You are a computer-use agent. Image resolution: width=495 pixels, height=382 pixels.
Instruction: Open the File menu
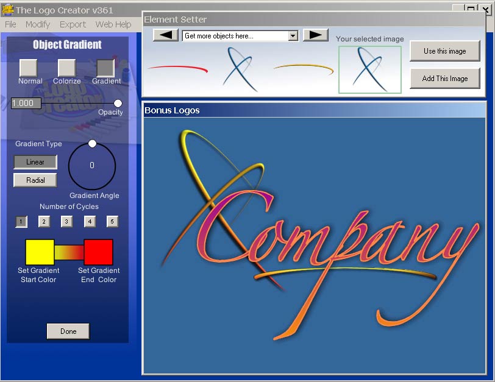(10, 24)
